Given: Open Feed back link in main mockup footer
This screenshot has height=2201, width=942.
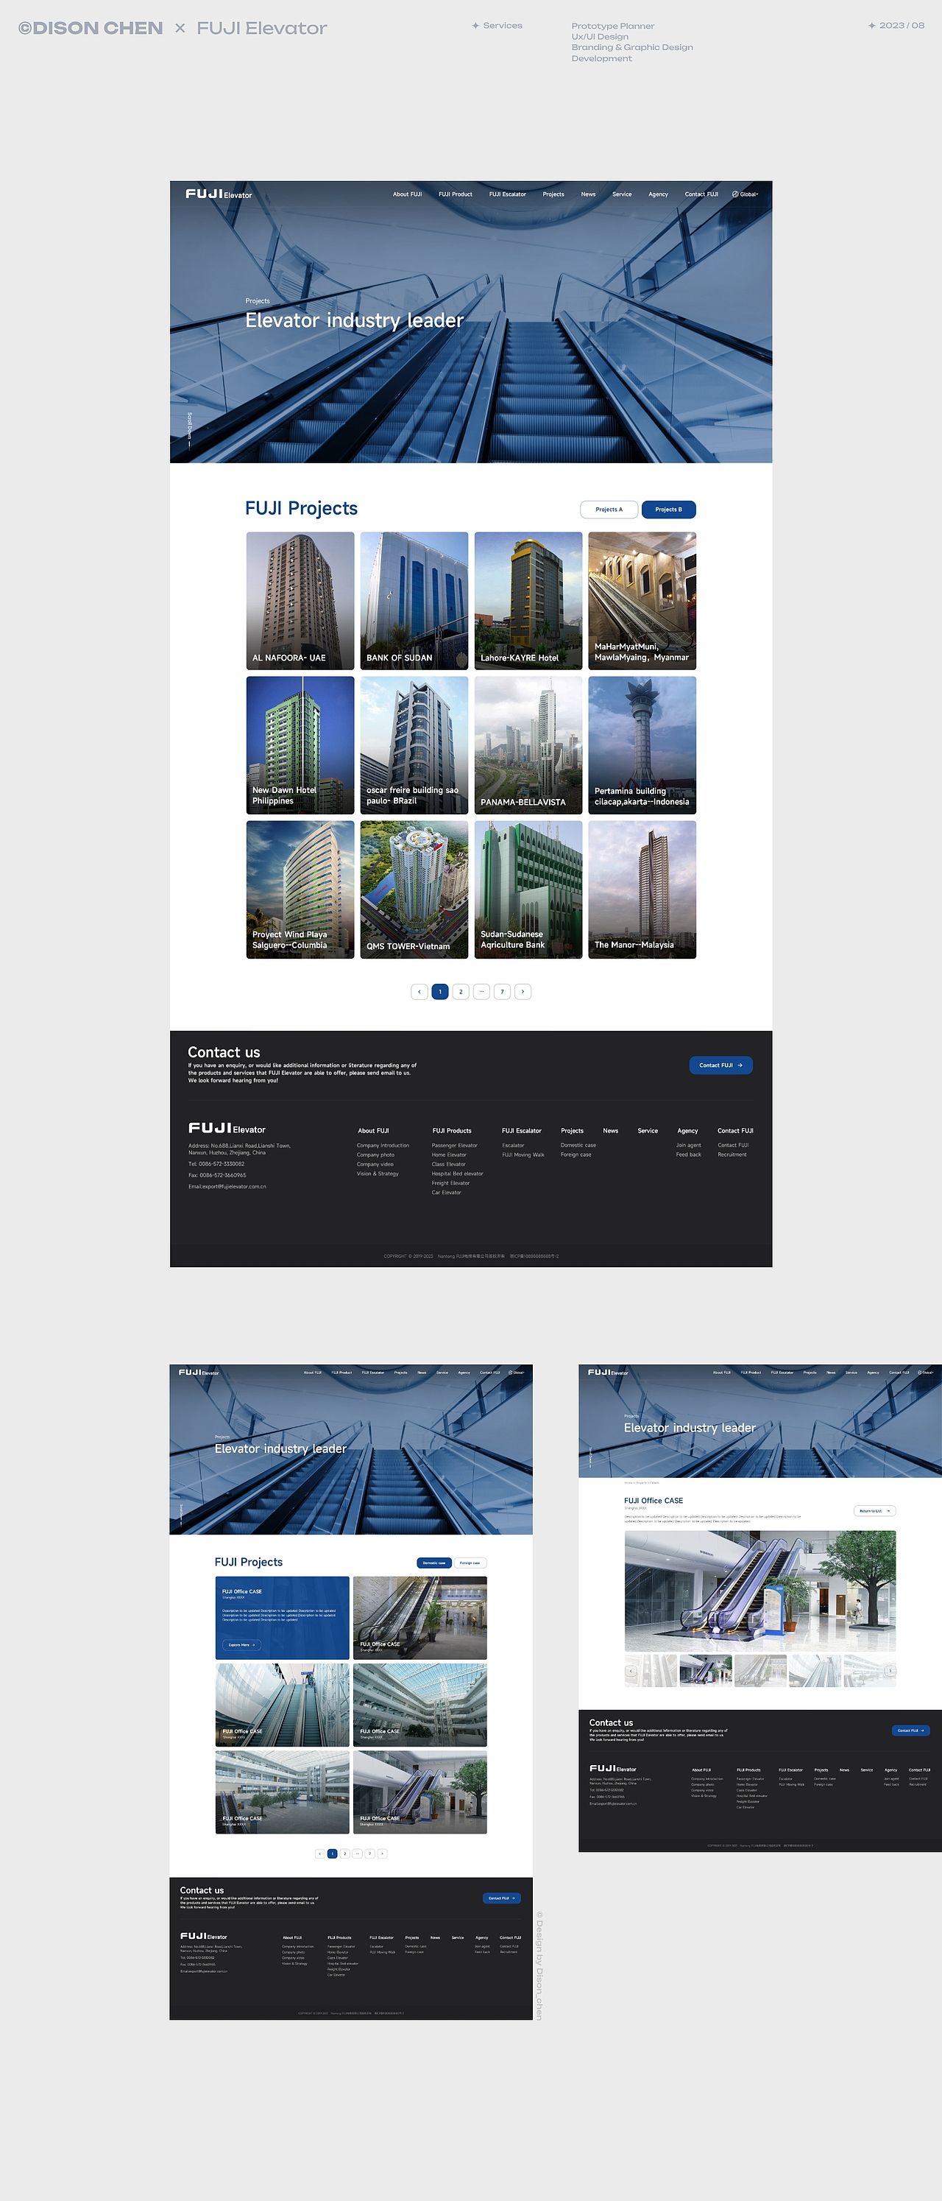Looking at the screenshot, I should (x=688, y=1155).
